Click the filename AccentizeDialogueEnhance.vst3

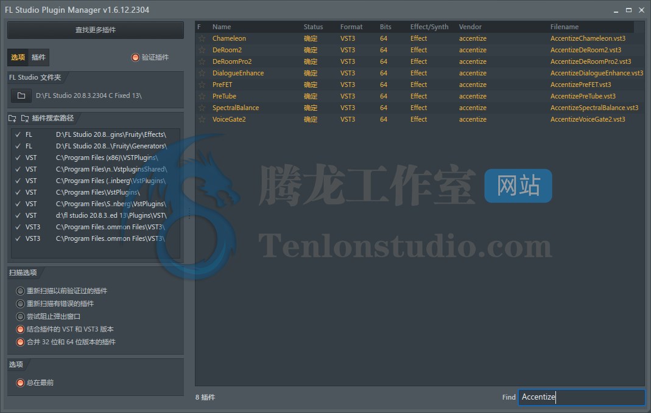point(597,74)
